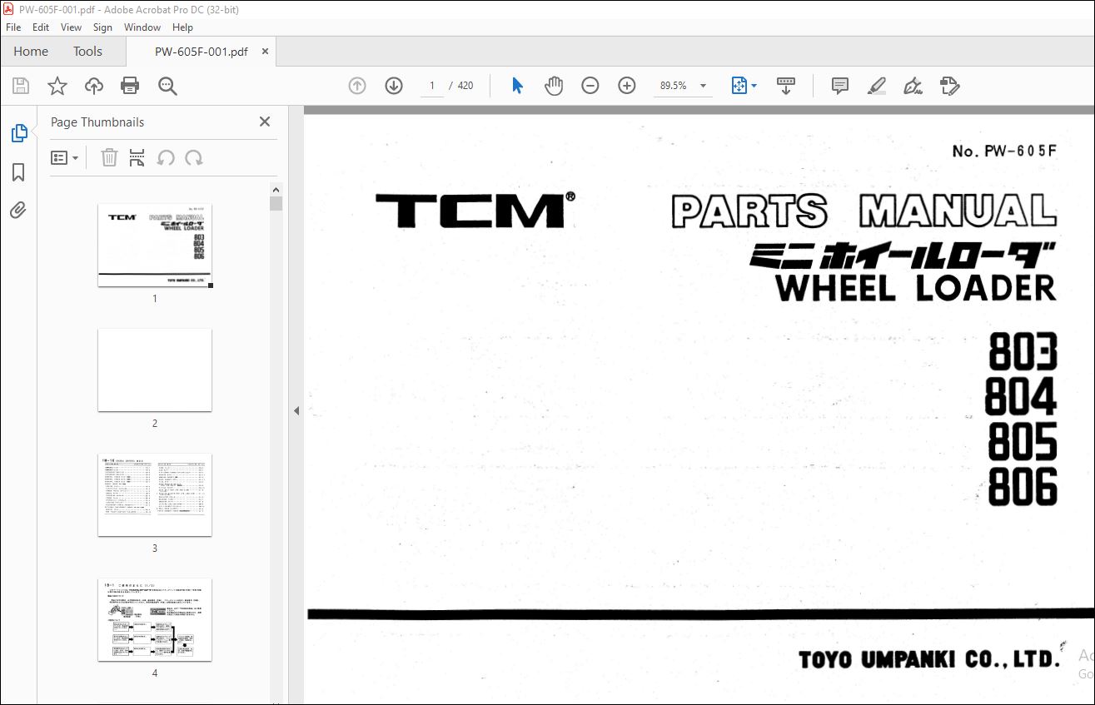
Task: Upload file to cloud icon
Action: pos(94,86)
